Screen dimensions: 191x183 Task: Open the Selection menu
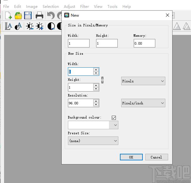pyautogui.click(x=51, y=7)
